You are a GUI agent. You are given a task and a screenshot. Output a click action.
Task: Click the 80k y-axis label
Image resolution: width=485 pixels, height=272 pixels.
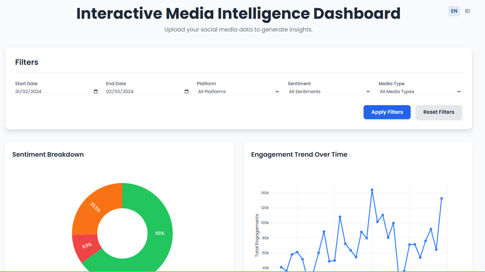265,238
